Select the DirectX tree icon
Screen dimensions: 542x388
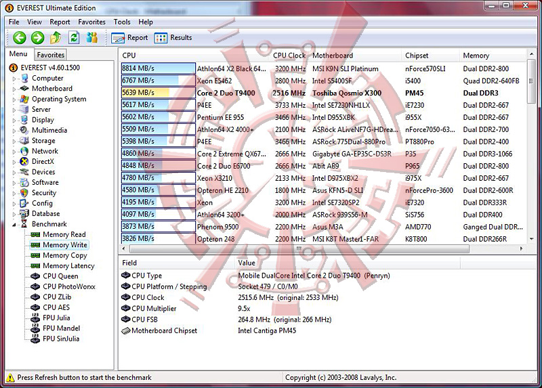tap(24, 161)
